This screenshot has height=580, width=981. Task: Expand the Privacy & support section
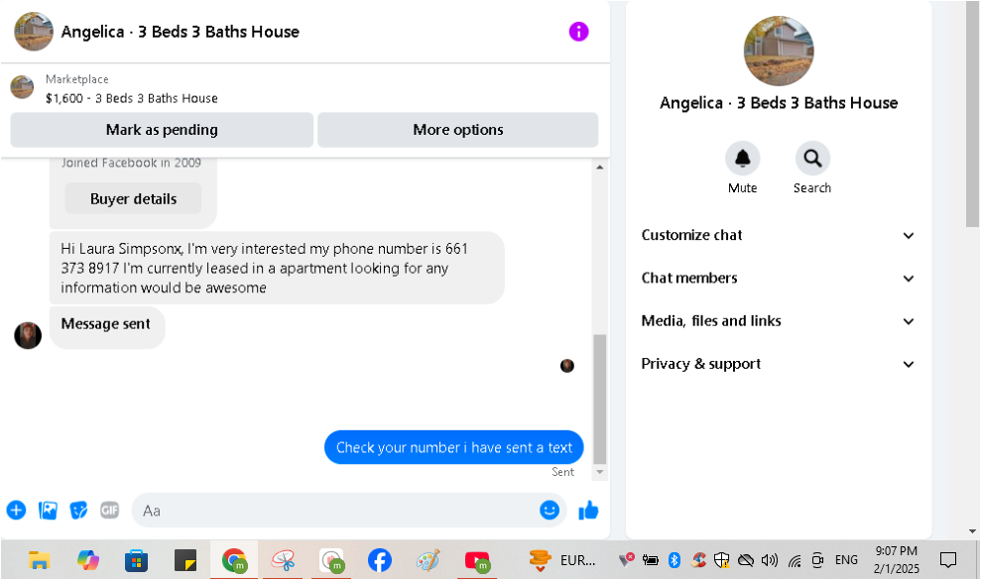pos(778,364)
